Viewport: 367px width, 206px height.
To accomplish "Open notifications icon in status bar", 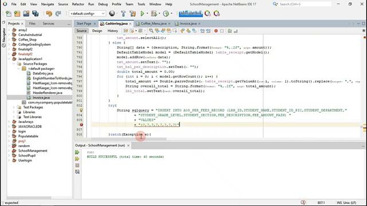I will [303, 203].
